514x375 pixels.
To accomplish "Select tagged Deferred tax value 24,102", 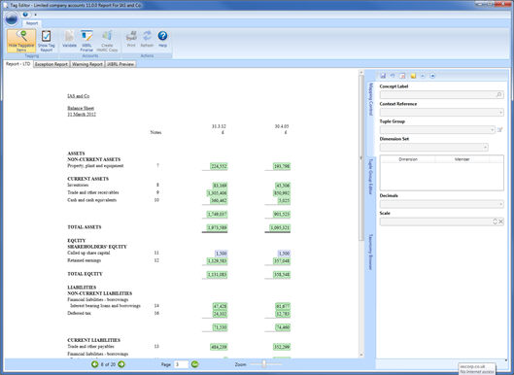I will point(220,314).
